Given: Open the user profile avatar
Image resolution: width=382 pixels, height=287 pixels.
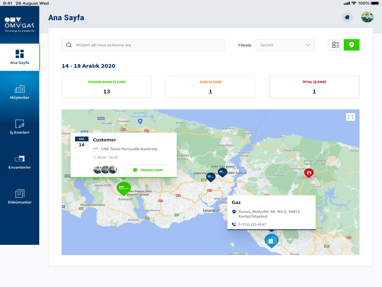Looking at the screenshot, I should 367,17.
